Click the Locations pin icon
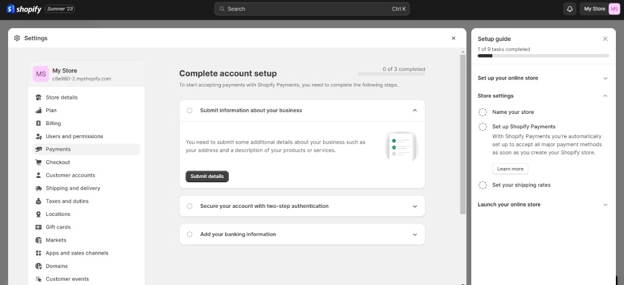 [39, 214]
